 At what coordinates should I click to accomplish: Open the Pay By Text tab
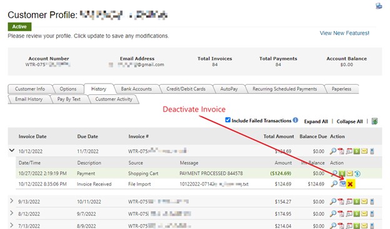[69, 99]
